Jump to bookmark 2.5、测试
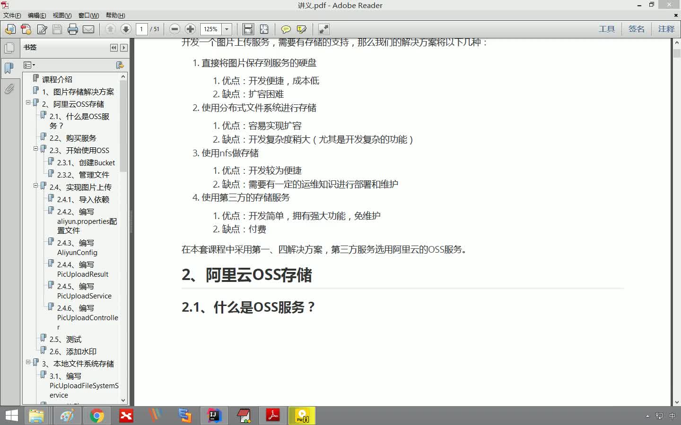 65,339
